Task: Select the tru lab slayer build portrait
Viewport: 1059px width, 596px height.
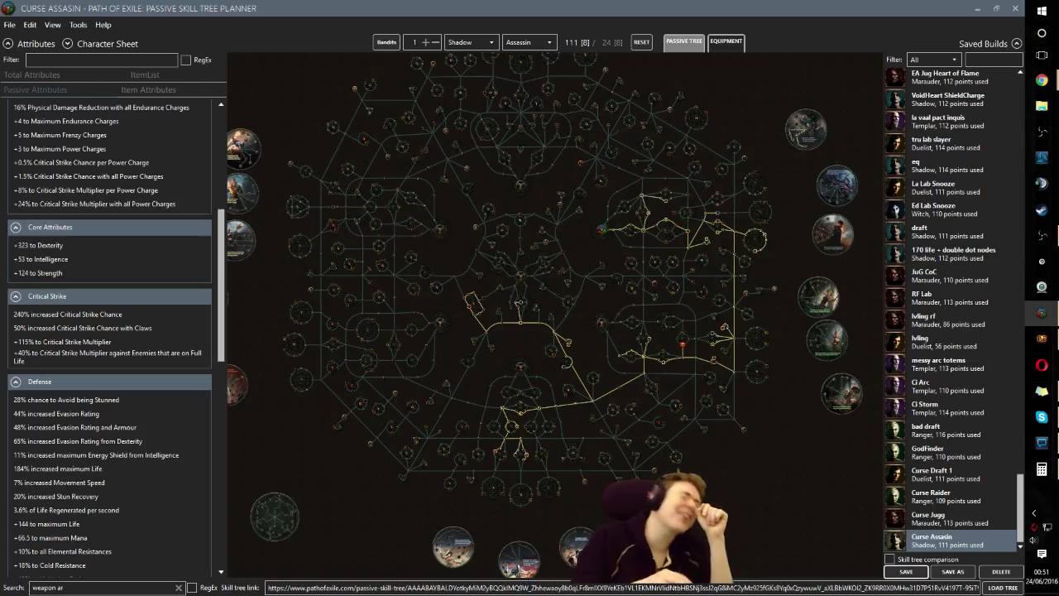Action: (x=895, y=143)
